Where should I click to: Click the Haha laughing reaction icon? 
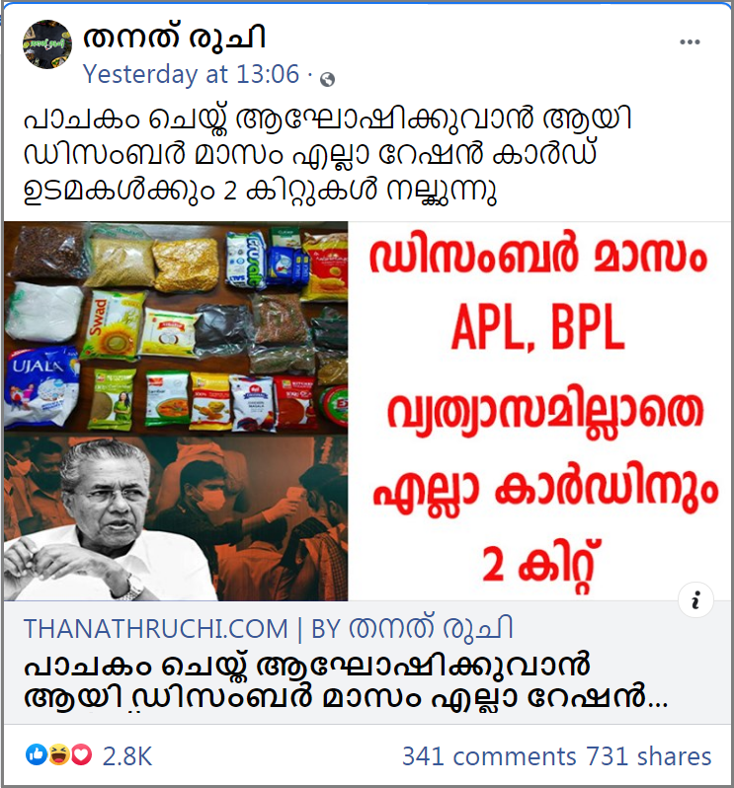(x=59, y=754)
